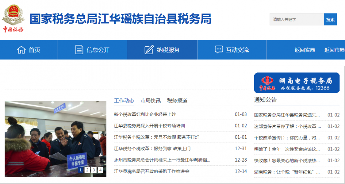Click date 12-14 in the news list

pos(241,171)
